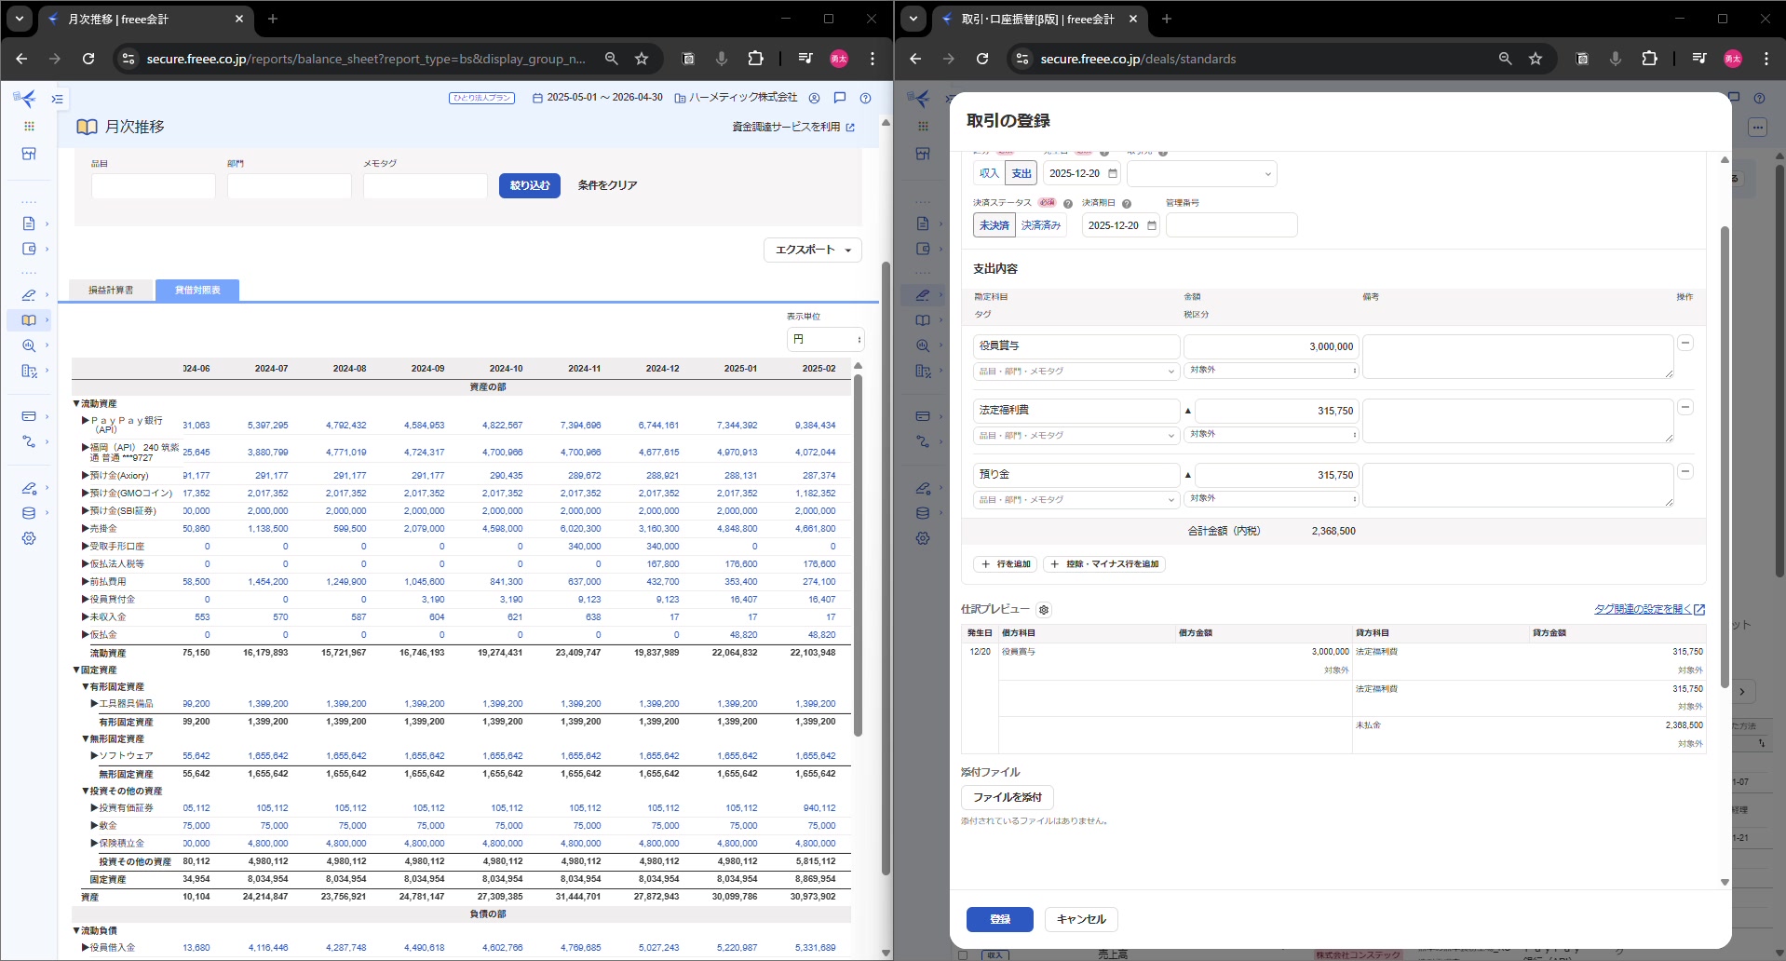The height and width of the screenshot is (961, 1786).
Task: Remove the 役員賞与 row with minus icon
Action: pyautogui.click(x=1685, y=344)
